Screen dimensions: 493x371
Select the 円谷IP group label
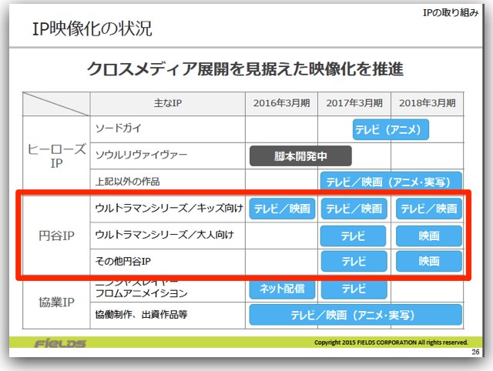56,236
